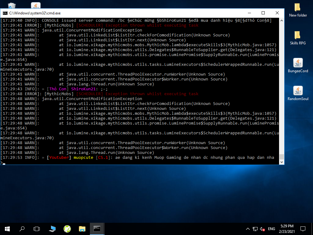This screenshot has width=313, height=235.
Task: Show hidden system tray icons
Action: pos(248,229)
